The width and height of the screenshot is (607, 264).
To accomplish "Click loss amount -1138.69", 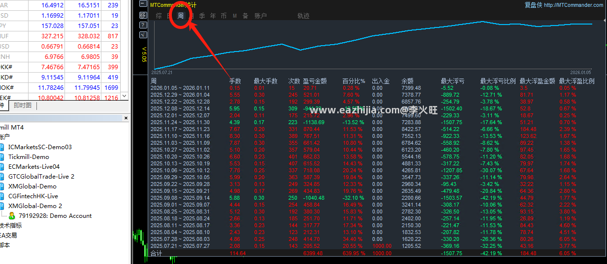I will click(314, 122).
